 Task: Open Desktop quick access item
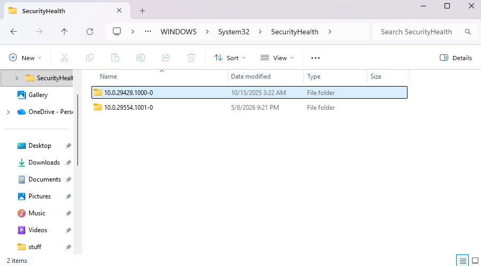(40, 146)
